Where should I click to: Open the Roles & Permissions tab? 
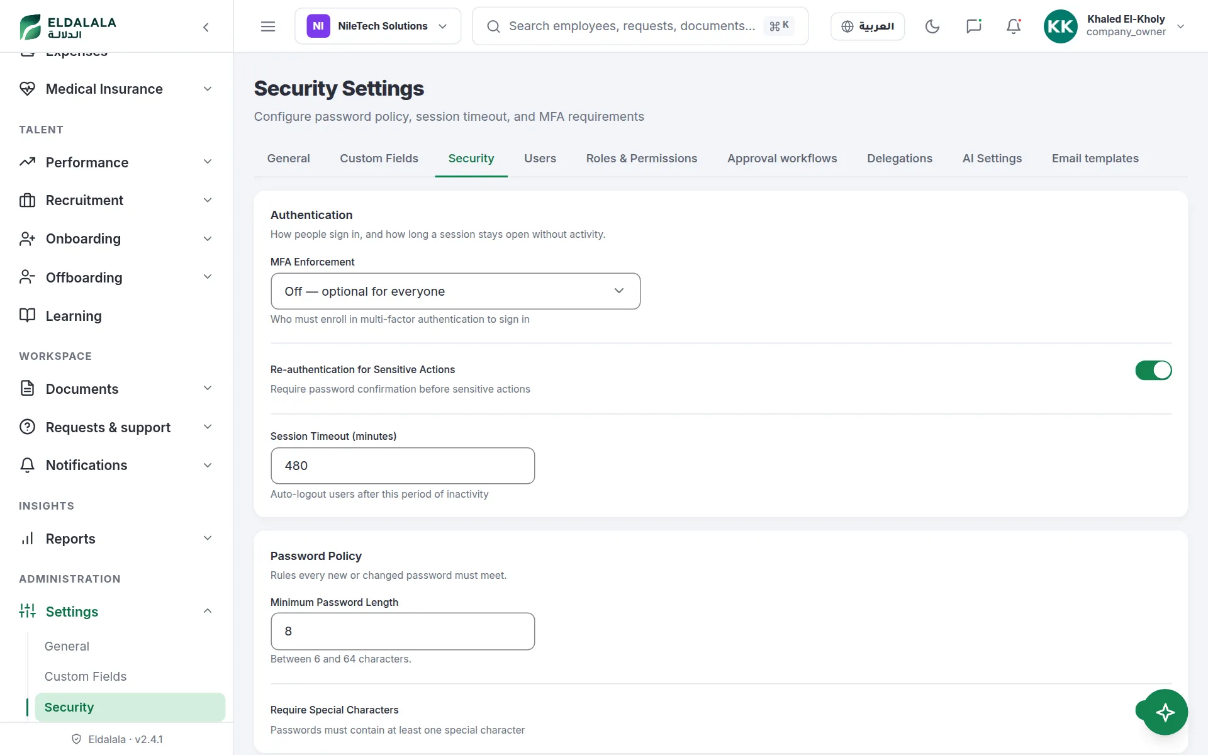(x=642, y=159)
